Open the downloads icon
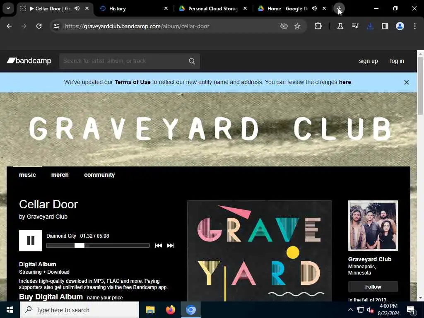The height and width of the screenshot is (318, 424). tap(370, 26)
